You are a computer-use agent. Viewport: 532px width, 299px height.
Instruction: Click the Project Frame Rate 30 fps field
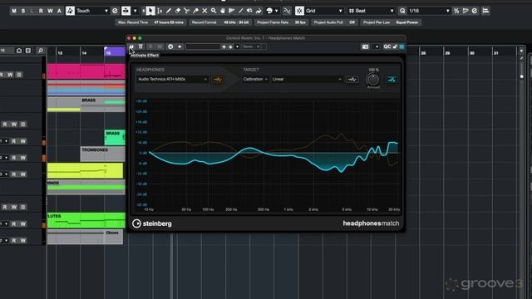point(281,22)
